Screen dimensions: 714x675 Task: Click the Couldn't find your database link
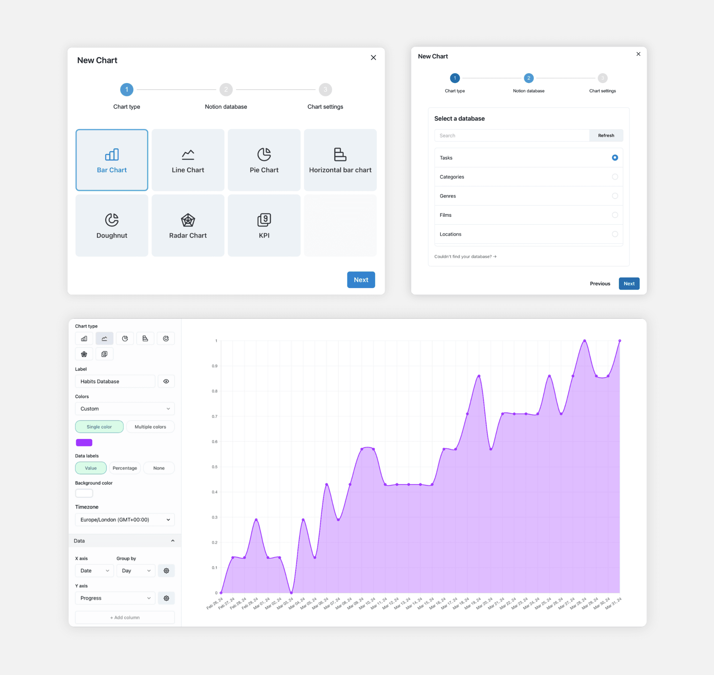[466, 256]
